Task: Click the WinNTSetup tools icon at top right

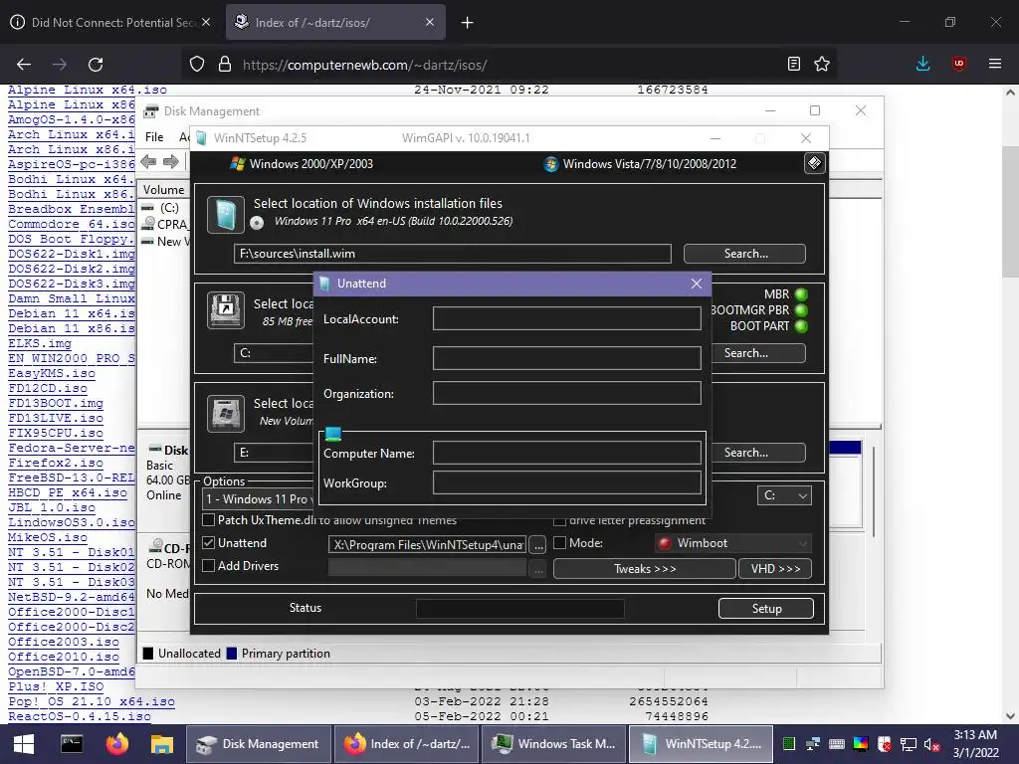Action: tap(814, 163)
